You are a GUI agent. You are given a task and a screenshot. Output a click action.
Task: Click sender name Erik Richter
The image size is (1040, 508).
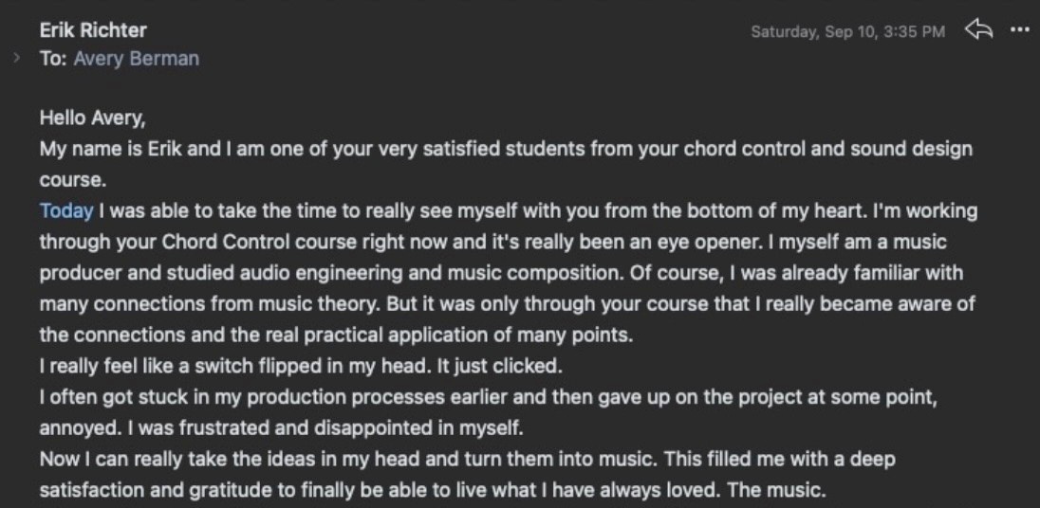(93, 31)
